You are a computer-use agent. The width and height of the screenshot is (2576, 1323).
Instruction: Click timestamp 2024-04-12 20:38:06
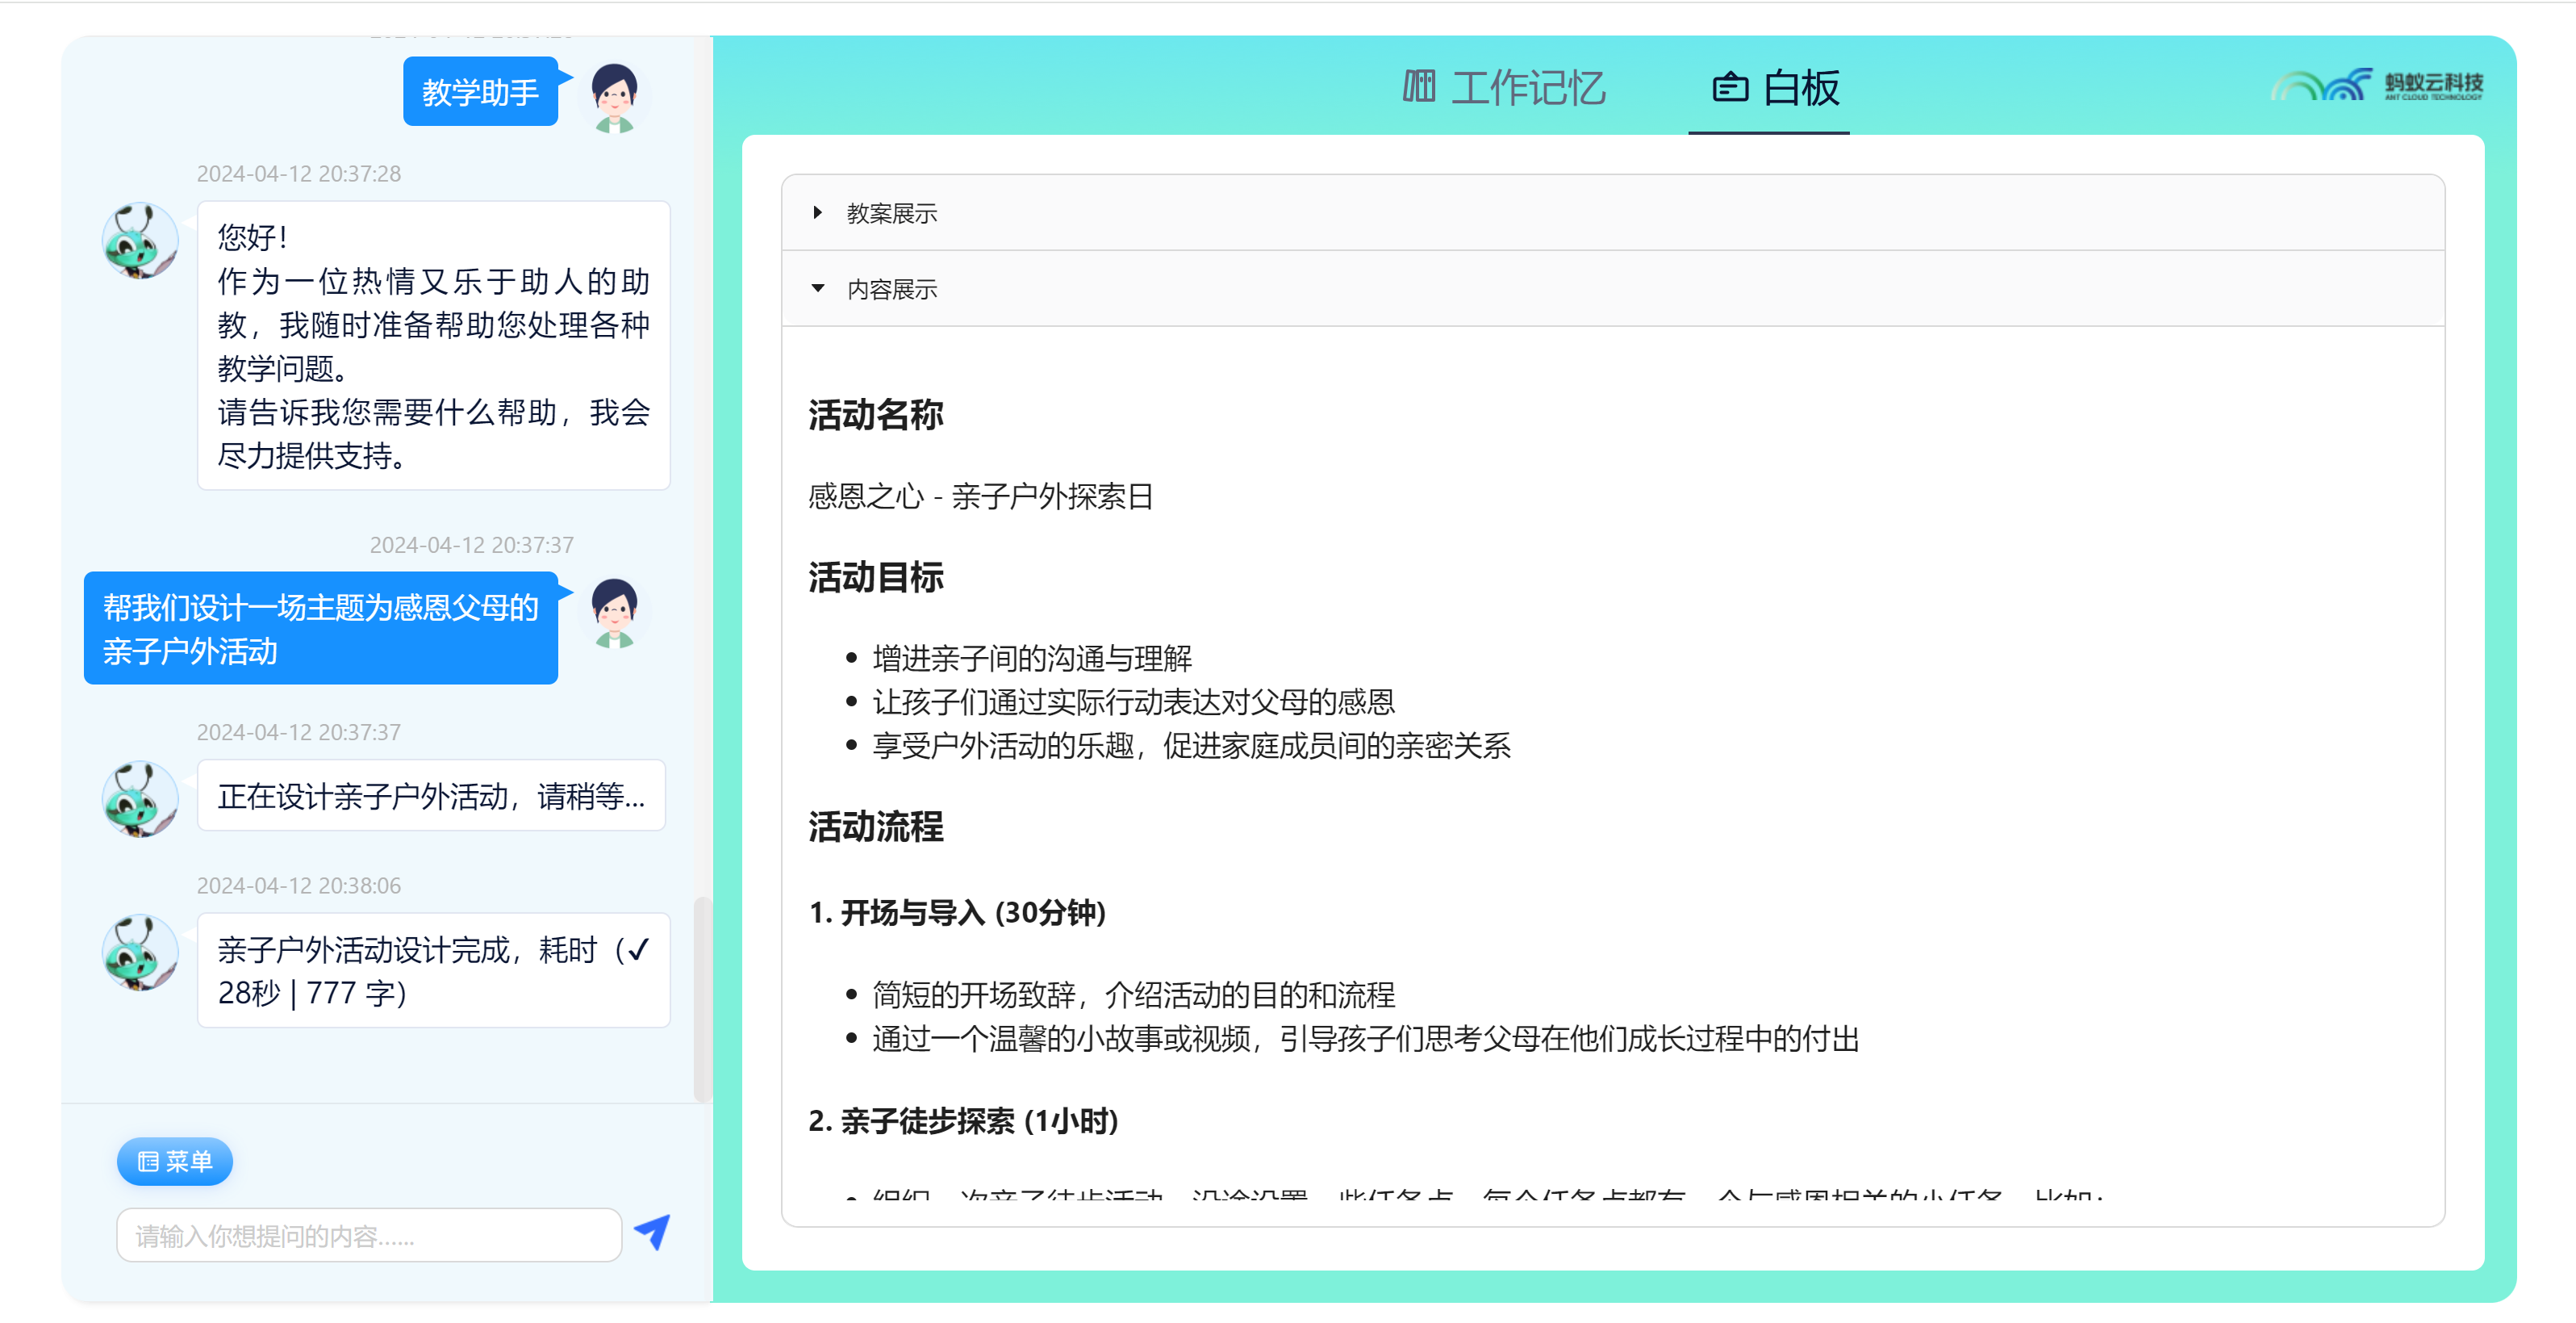coord(298,885)
